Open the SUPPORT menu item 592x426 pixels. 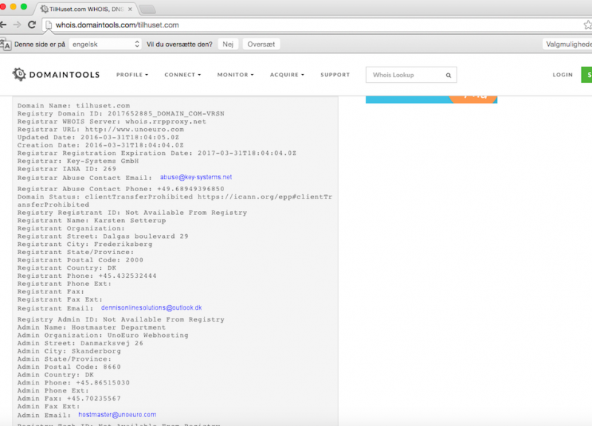coord(335,75)
